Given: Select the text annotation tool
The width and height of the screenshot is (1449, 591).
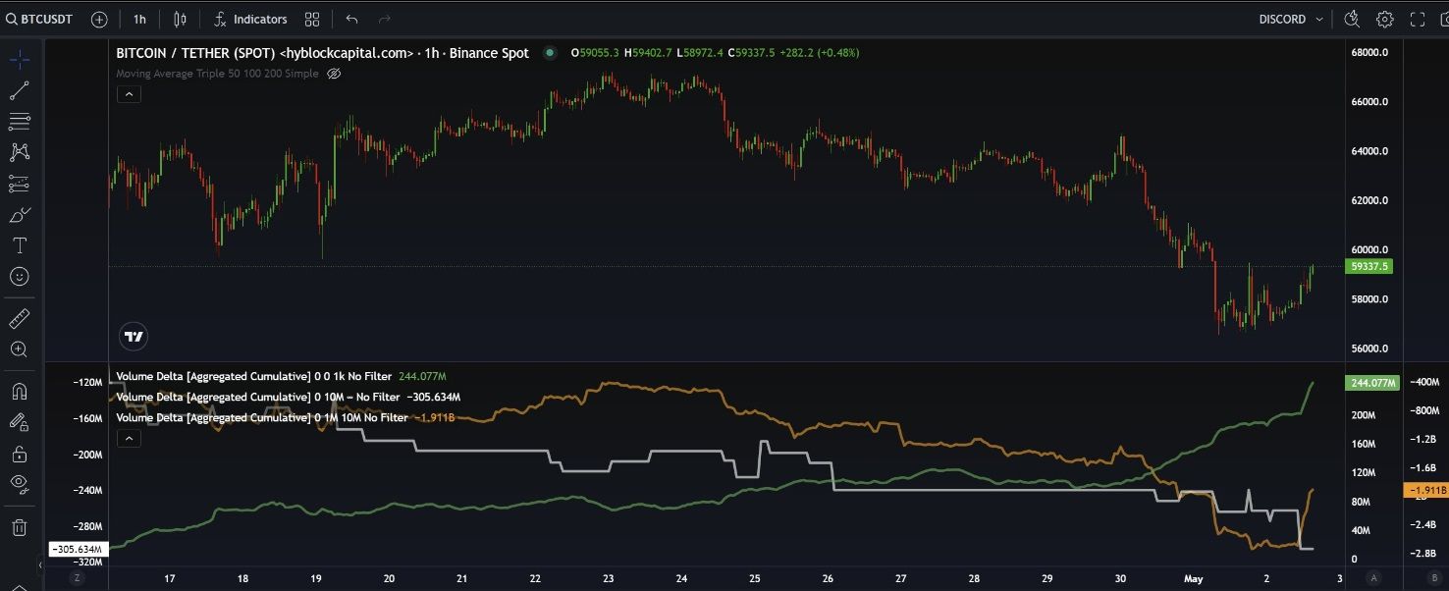Looking at the screenshot, I should (19, 245).
